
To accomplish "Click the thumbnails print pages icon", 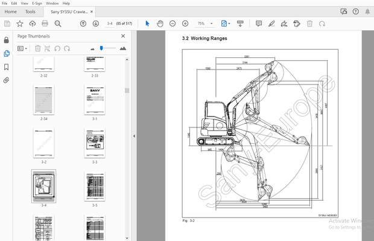I will pos(47,48).
